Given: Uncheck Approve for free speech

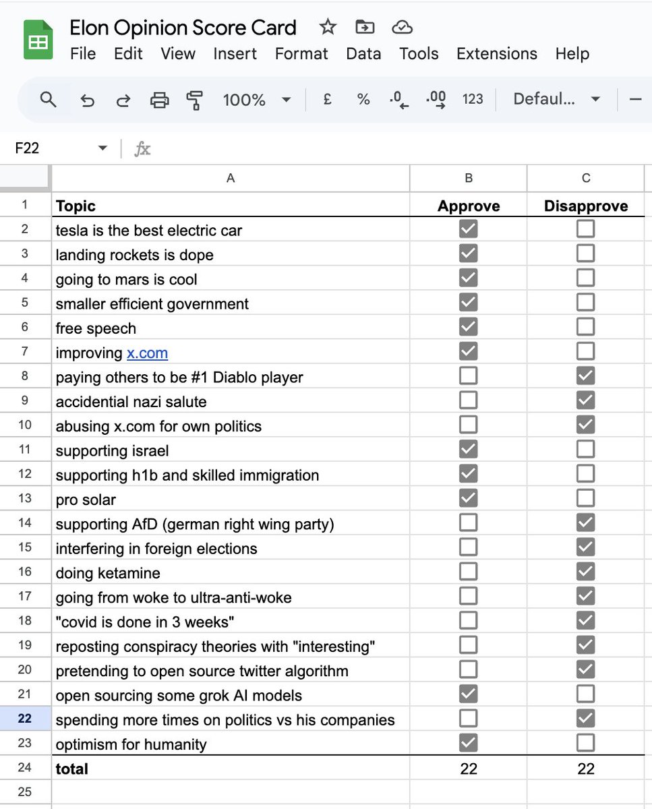Looking at the screenshot, I should pos(468,327).
